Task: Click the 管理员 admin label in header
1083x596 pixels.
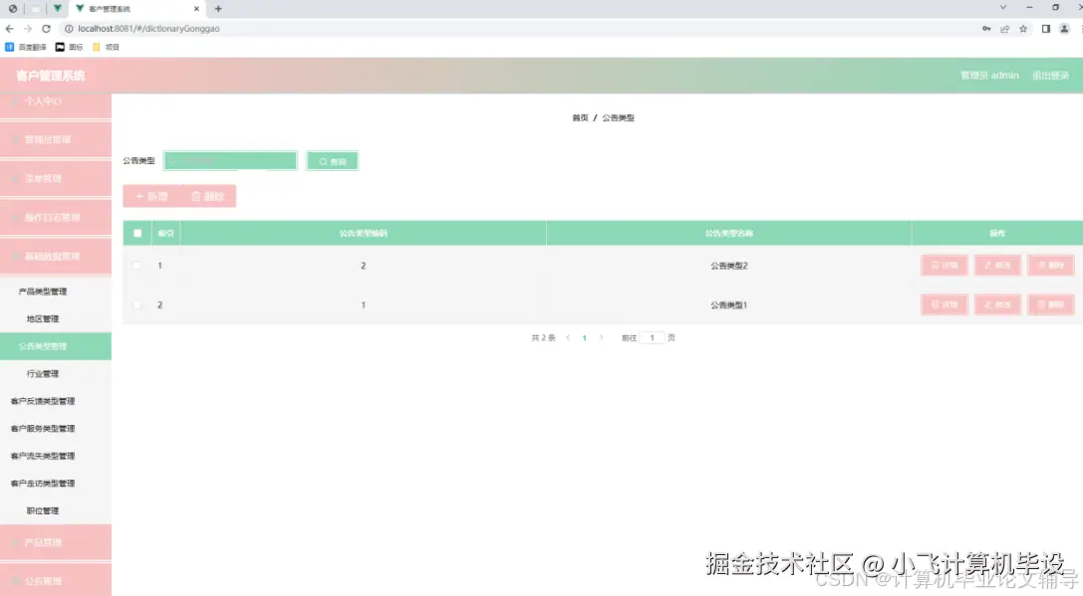Action: pos(989,76)
